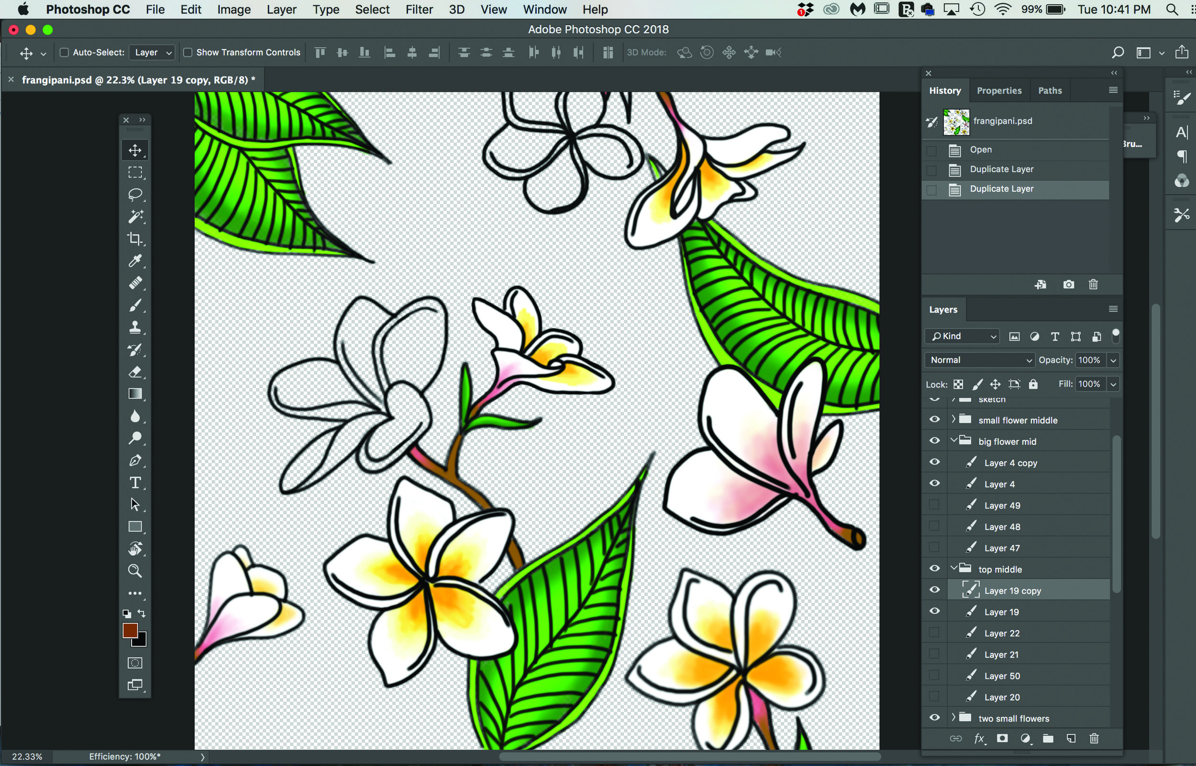Screen dimensions: 1196x766
Task: Delete layer using Layers trash icon
Action: coord(1094,739)
